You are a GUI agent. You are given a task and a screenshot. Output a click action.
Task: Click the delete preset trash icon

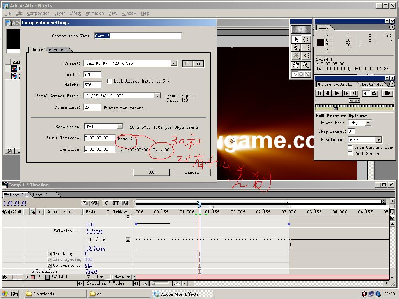point(198,63)
